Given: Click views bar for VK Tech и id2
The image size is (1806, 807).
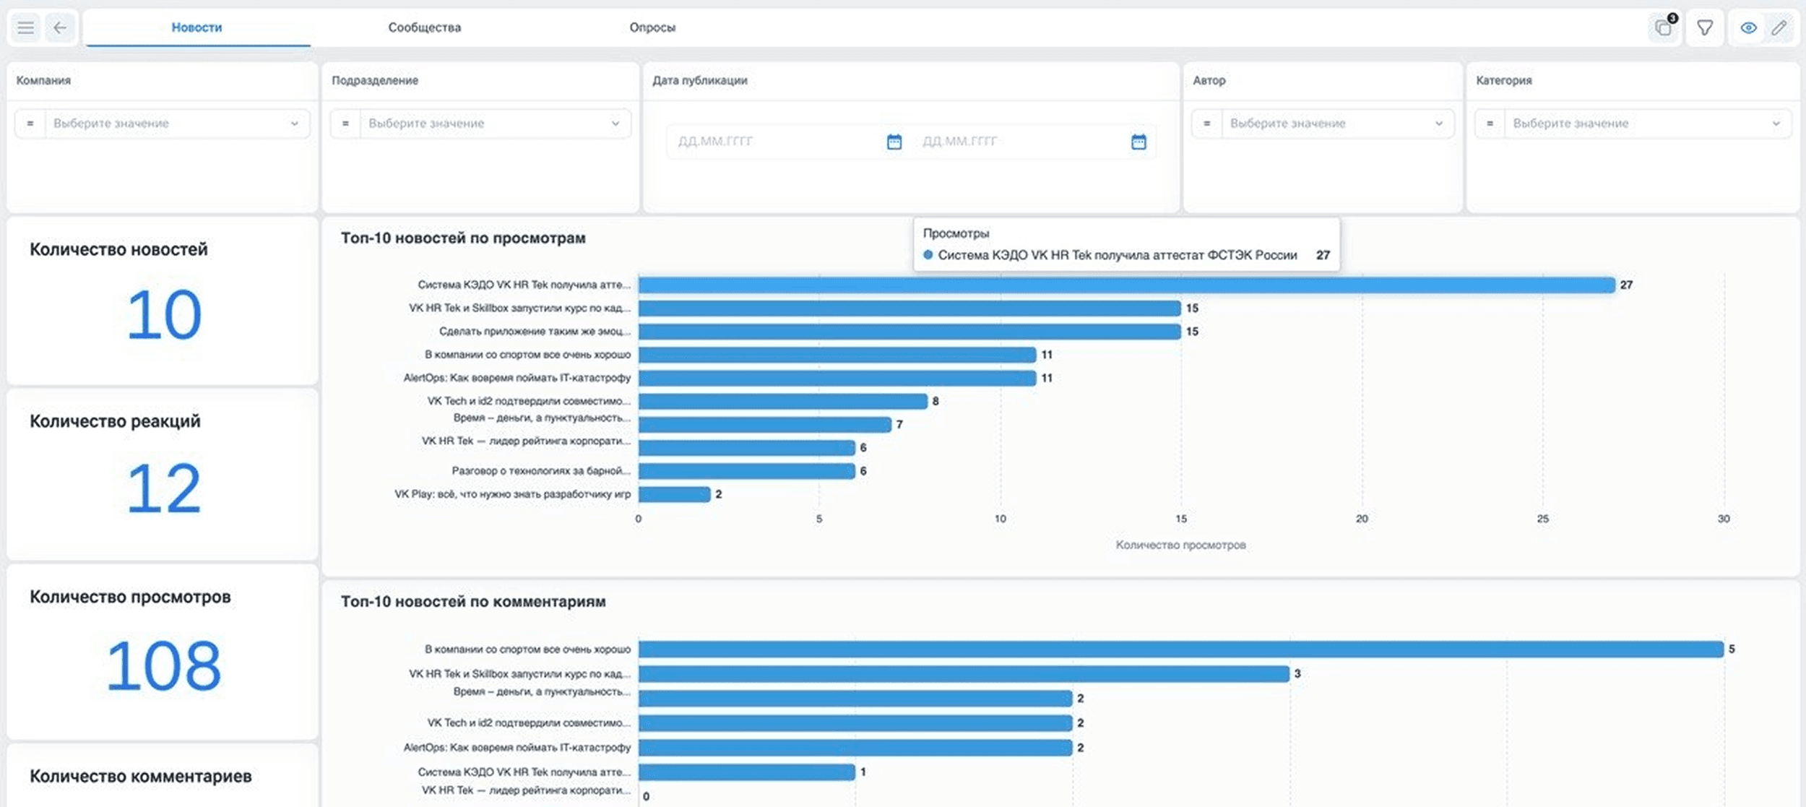Looking at the screenshot, I should pos(783,401).
